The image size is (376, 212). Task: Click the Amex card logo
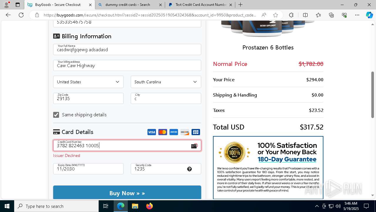pyautogui.click(x=174, y=132)
